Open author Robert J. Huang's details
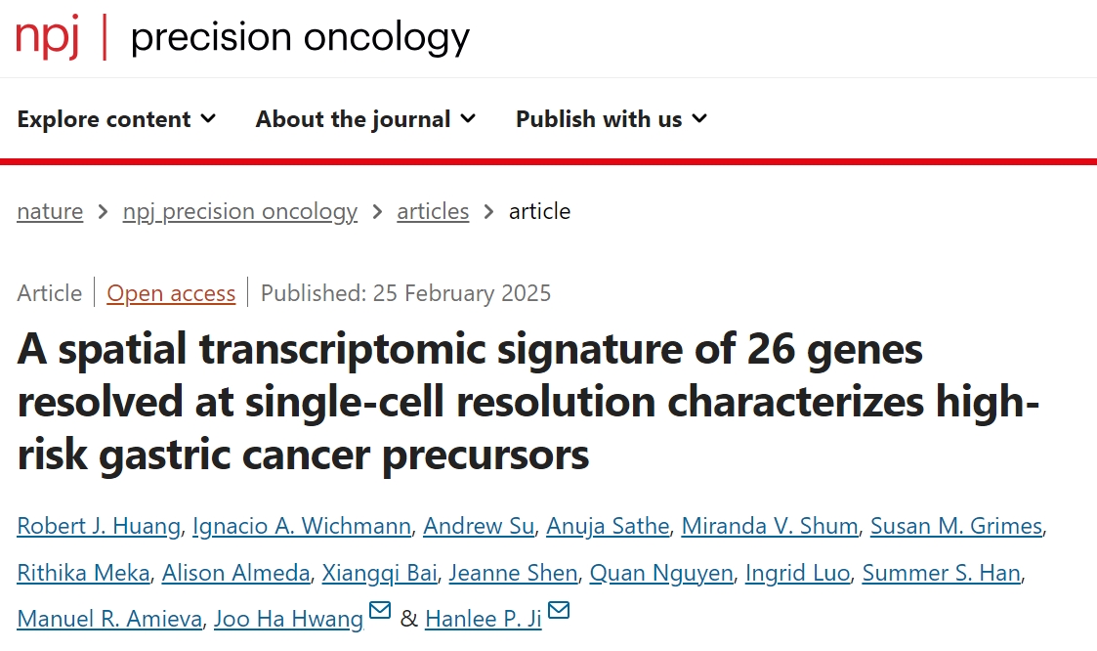The image size is (1097, 651). 99,526
